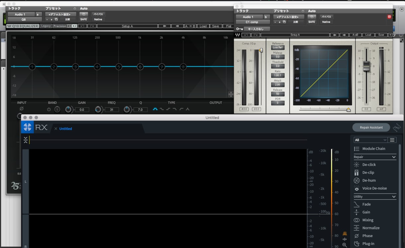
Task: Collapse the Repair section
Action: (394, 157)
